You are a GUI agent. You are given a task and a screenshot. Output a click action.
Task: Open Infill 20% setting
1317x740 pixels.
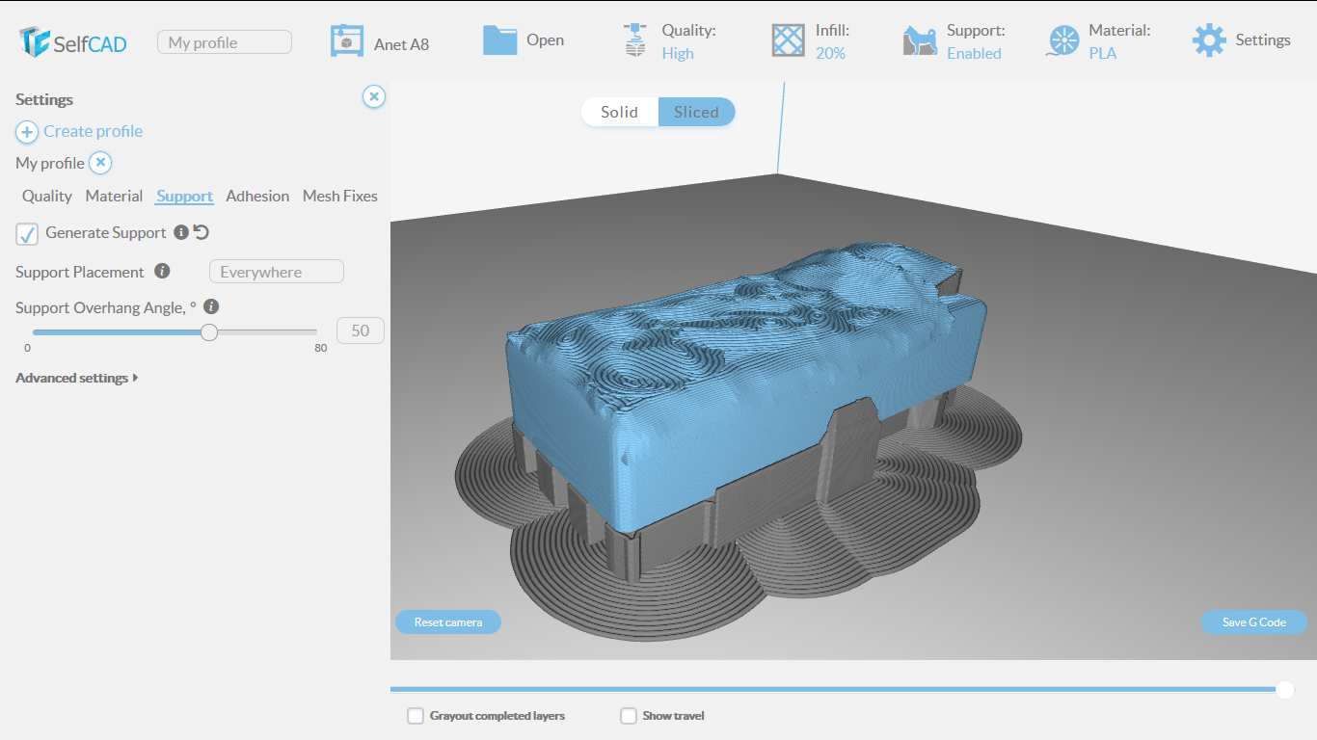click(x=832, y=41)
